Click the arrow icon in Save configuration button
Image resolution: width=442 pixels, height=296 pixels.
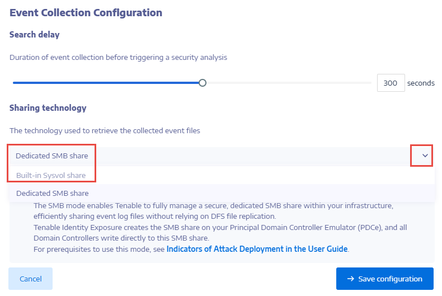(351, 279)
